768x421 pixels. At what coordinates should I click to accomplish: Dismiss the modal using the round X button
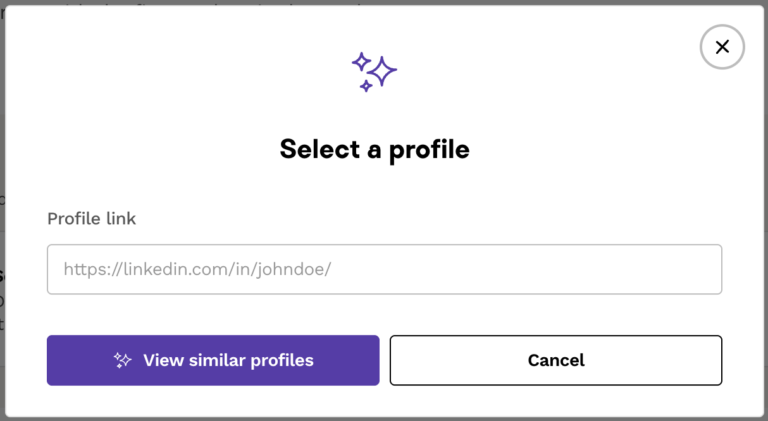coord(722,46)
